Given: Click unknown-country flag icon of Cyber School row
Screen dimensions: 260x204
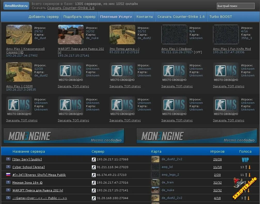Looking at the screenshot, I should tap(8, 167).
